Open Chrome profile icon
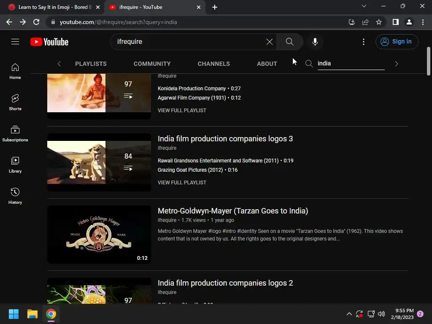Screen dimensions: 432x324 point(409,22)
